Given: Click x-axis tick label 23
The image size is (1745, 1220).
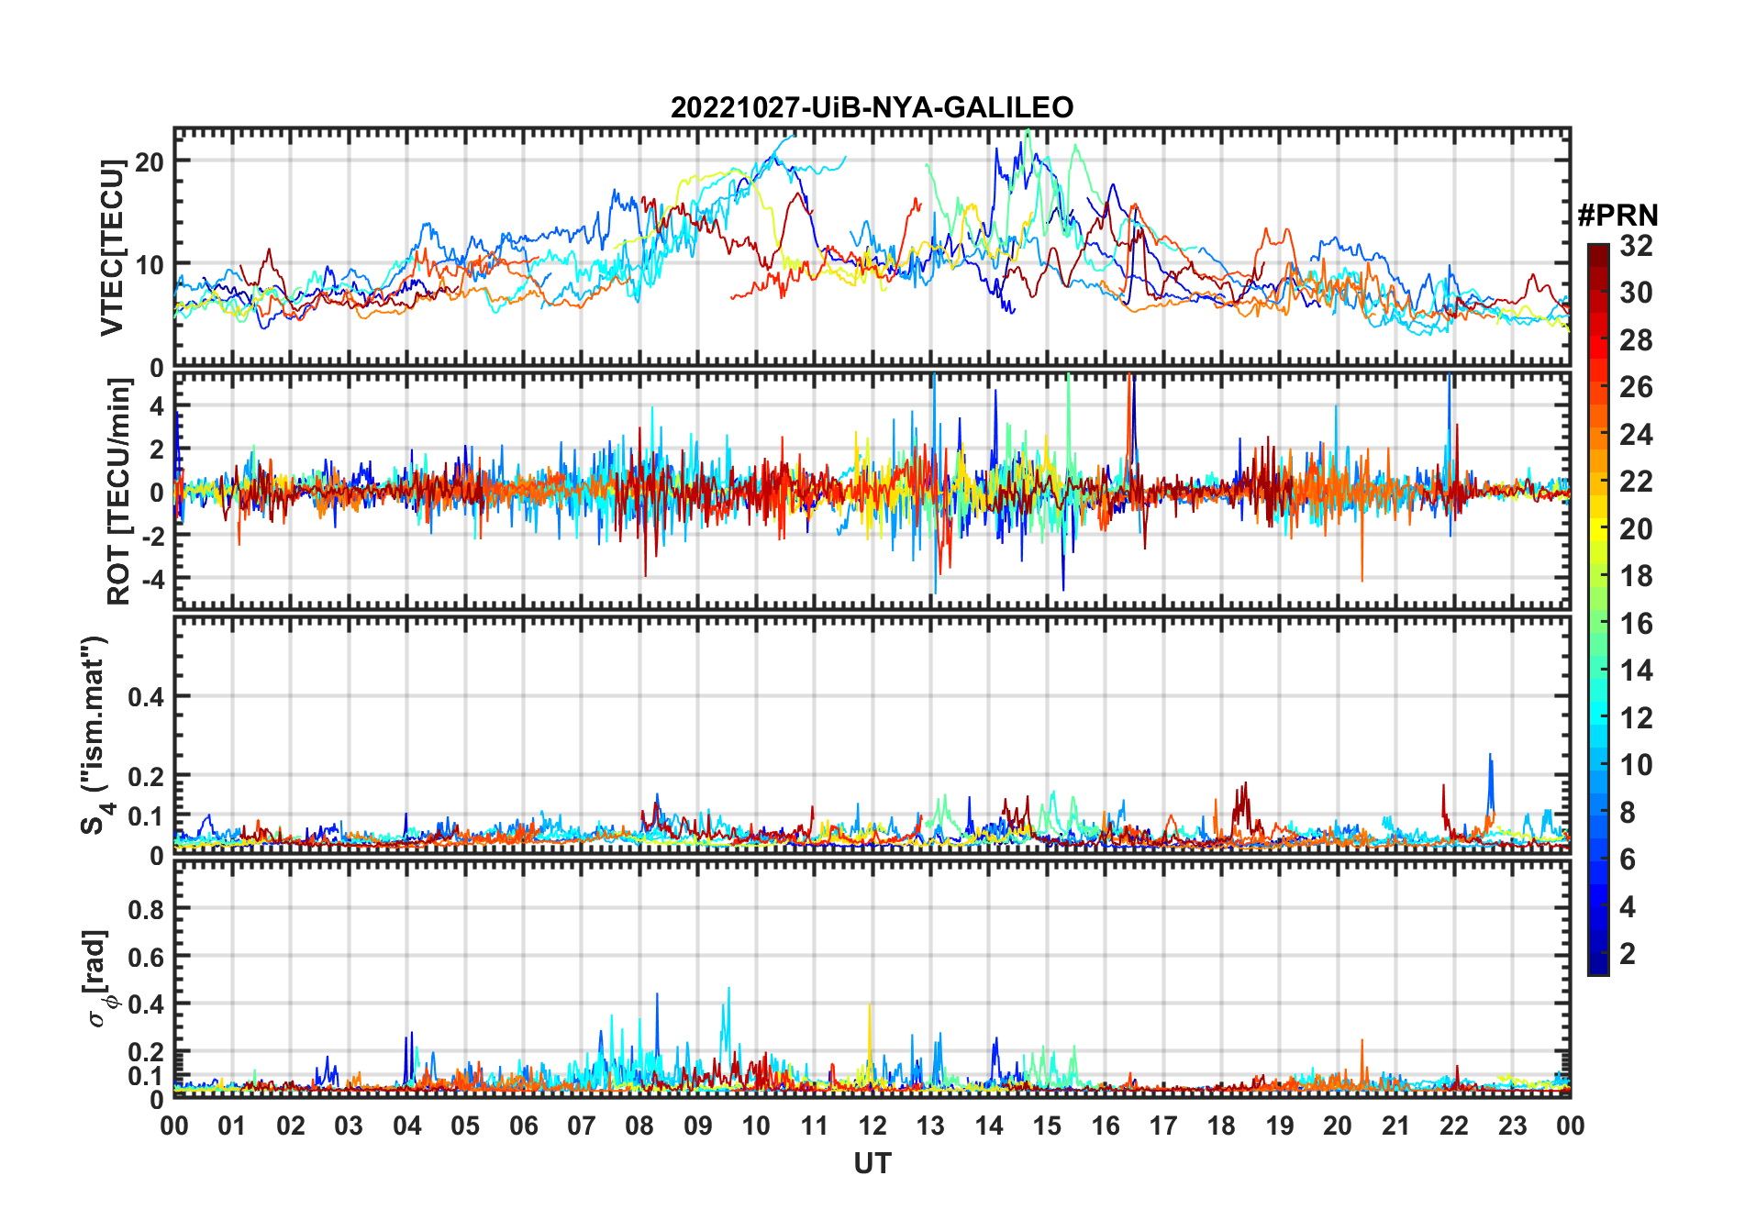Looking at the screenshot, I should tap(1512, 1126).
